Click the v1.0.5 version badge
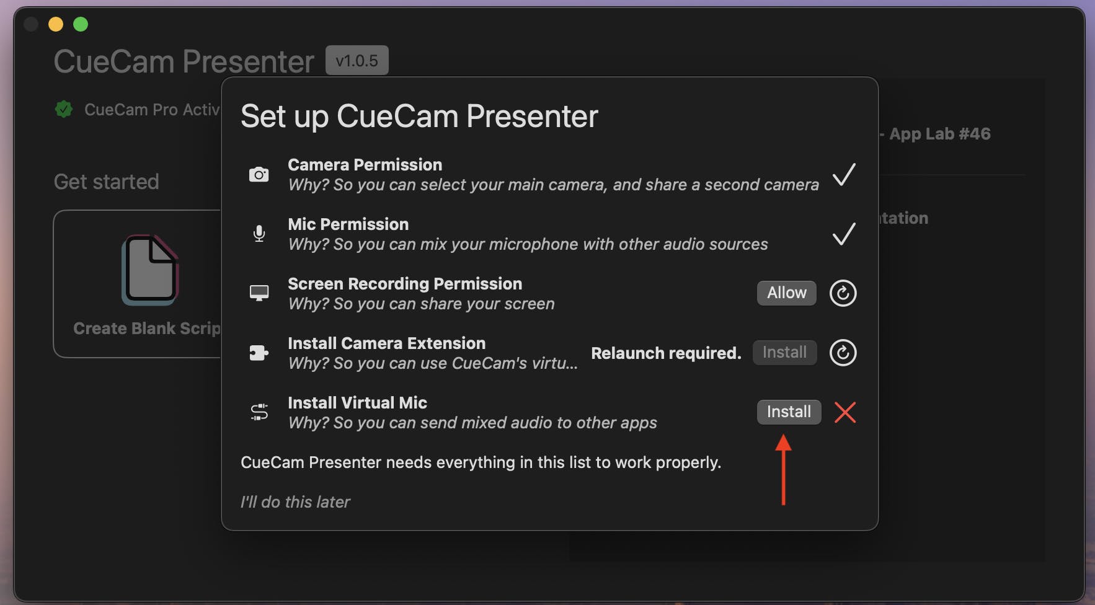The image size is (1095, 605). tap(357, 61)
